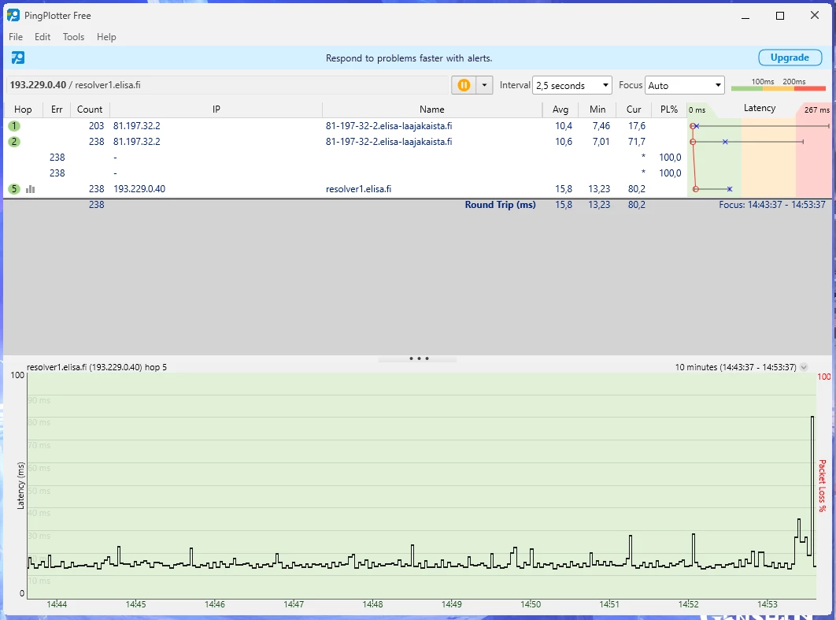Open the Tools menu
836x620 pixels.
coord(73,37)
